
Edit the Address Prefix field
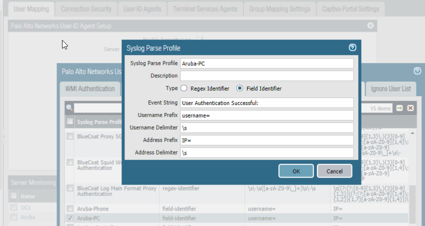coord(266,140)
